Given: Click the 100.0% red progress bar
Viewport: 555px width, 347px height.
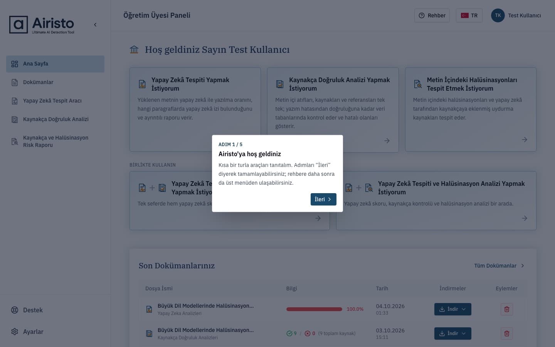Looking at the screenshot, I should [314, 309].
